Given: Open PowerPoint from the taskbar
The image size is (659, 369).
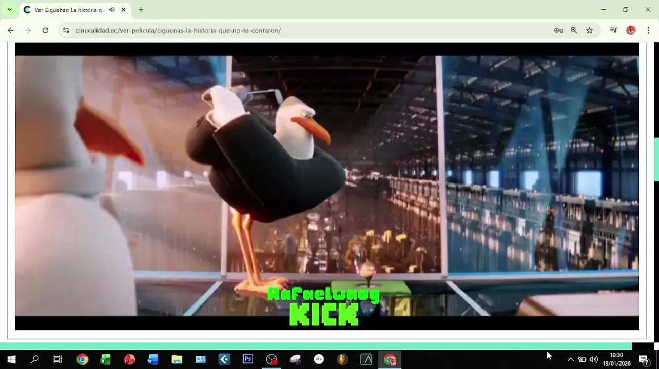Looking at the screenshot, I should pos(129,359).
